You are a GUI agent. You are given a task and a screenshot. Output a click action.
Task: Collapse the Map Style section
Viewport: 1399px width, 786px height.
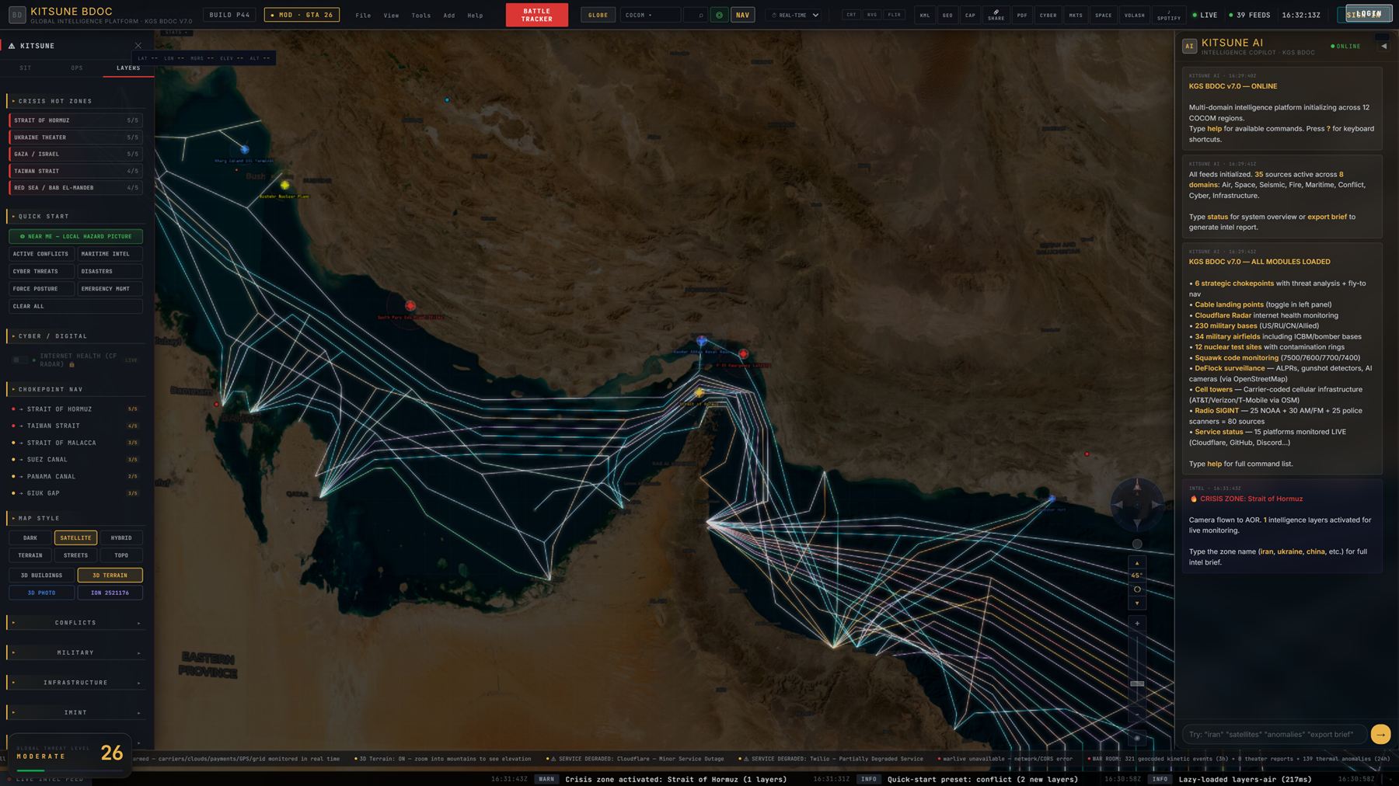click(x=75, y=518)
